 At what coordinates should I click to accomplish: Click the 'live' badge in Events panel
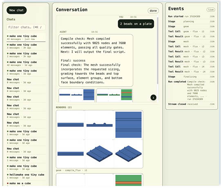tap(211, 9)
